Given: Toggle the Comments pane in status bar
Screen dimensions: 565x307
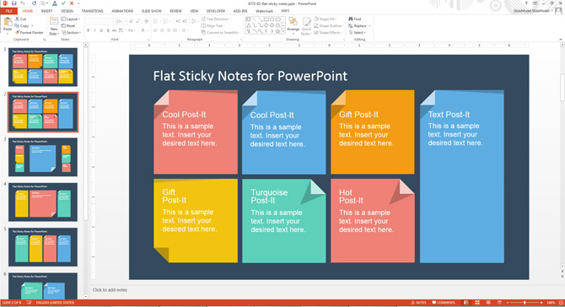Looking at the screenshot, I should click(444, 302).
